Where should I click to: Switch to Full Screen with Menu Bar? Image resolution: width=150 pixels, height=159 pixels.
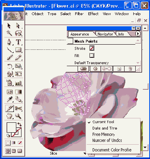14,151
